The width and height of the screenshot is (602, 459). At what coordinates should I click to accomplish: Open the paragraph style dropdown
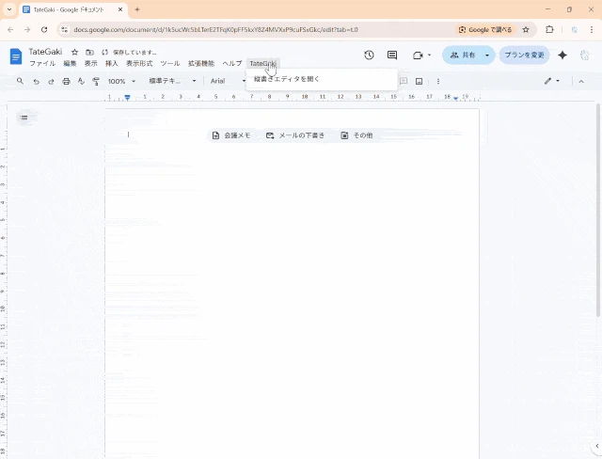(172, 81)
